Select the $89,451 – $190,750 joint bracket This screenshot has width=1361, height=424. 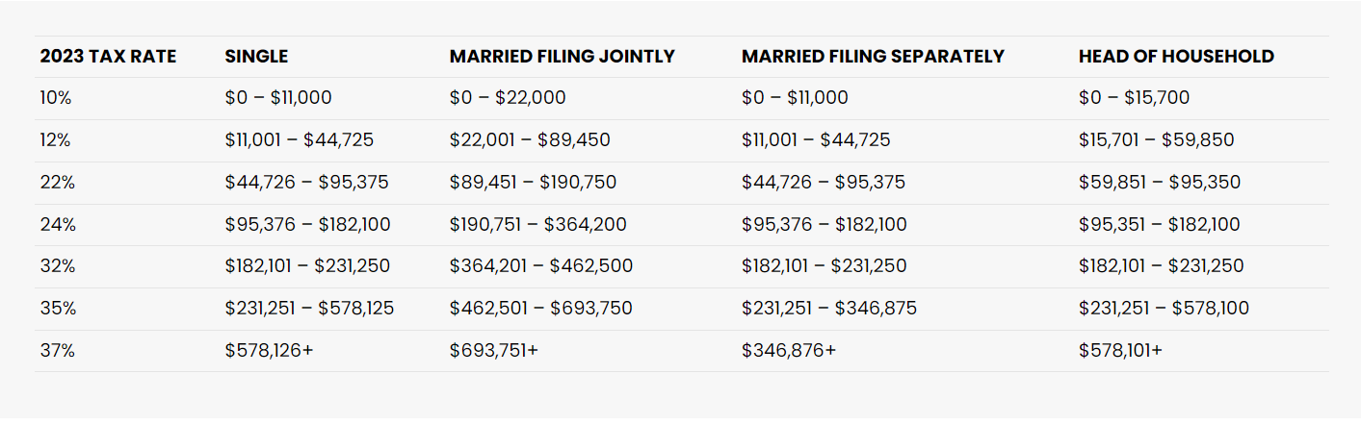coord(533,183)
